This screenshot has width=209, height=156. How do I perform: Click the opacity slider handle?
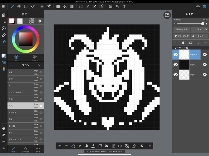click(x=203, y=24)
